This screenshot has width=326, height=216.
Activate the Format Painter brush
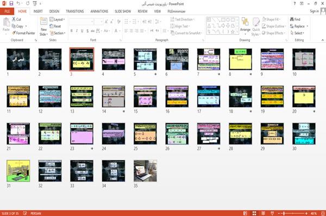23,33
